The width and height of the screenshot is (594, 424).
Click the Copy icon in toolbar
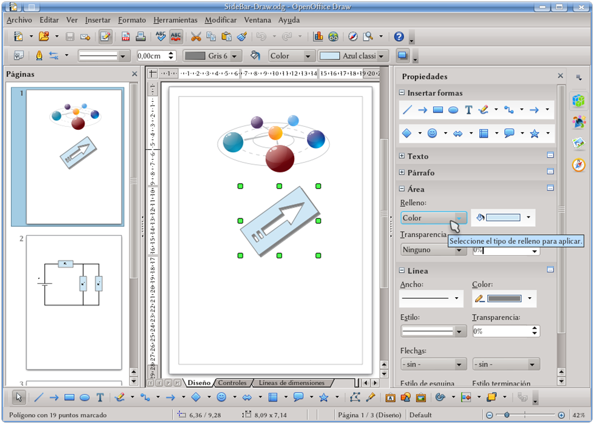coord(211,36)
